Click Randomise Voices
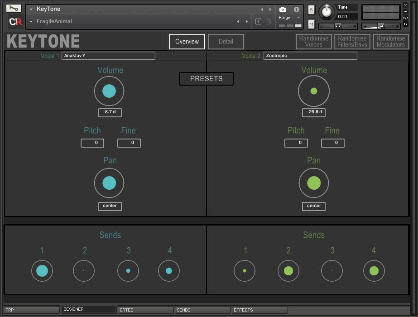The image size is (418, 317). (313, 41)
